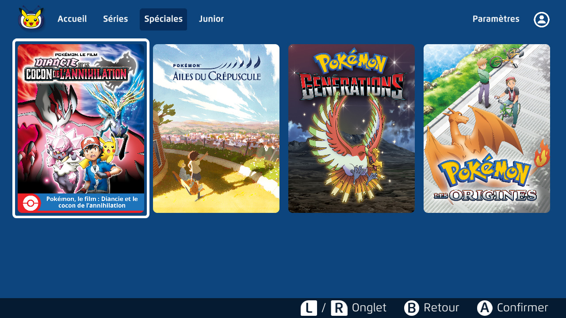Click the Diancie film title caption
This screenshot has height=318, width=566.
(92, 202)
